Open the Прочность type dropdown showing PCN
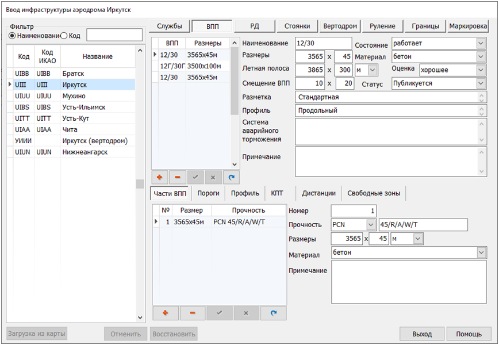The width and height of the screenshot is (499, 345). click(370, 224)
